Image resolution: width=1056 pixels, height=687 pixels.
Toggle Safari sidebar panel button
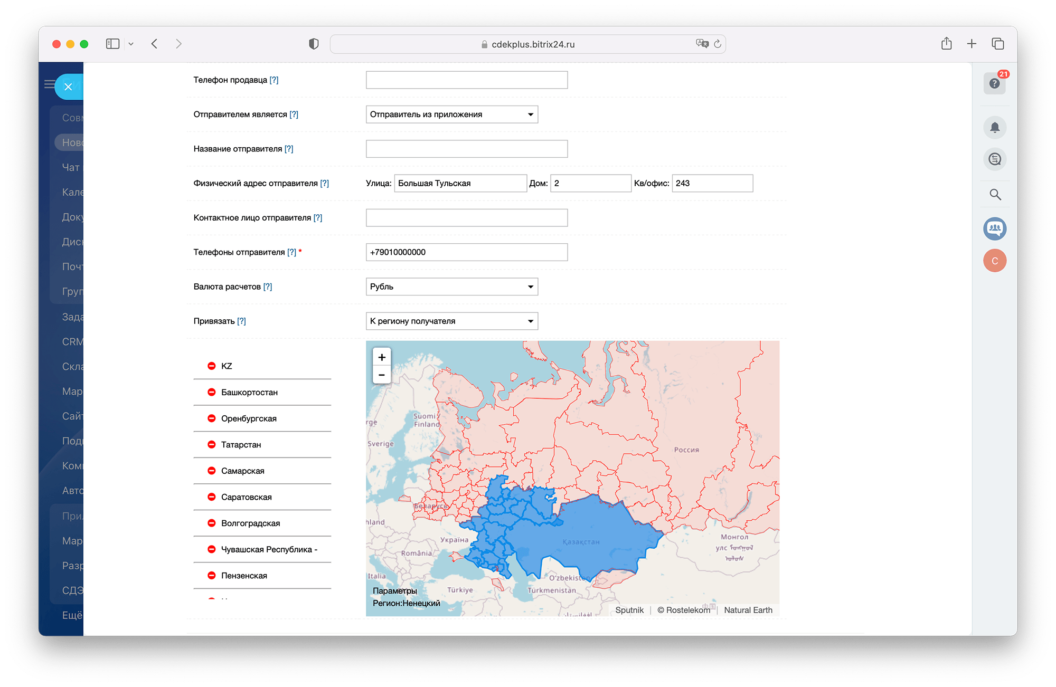point(112,44)
